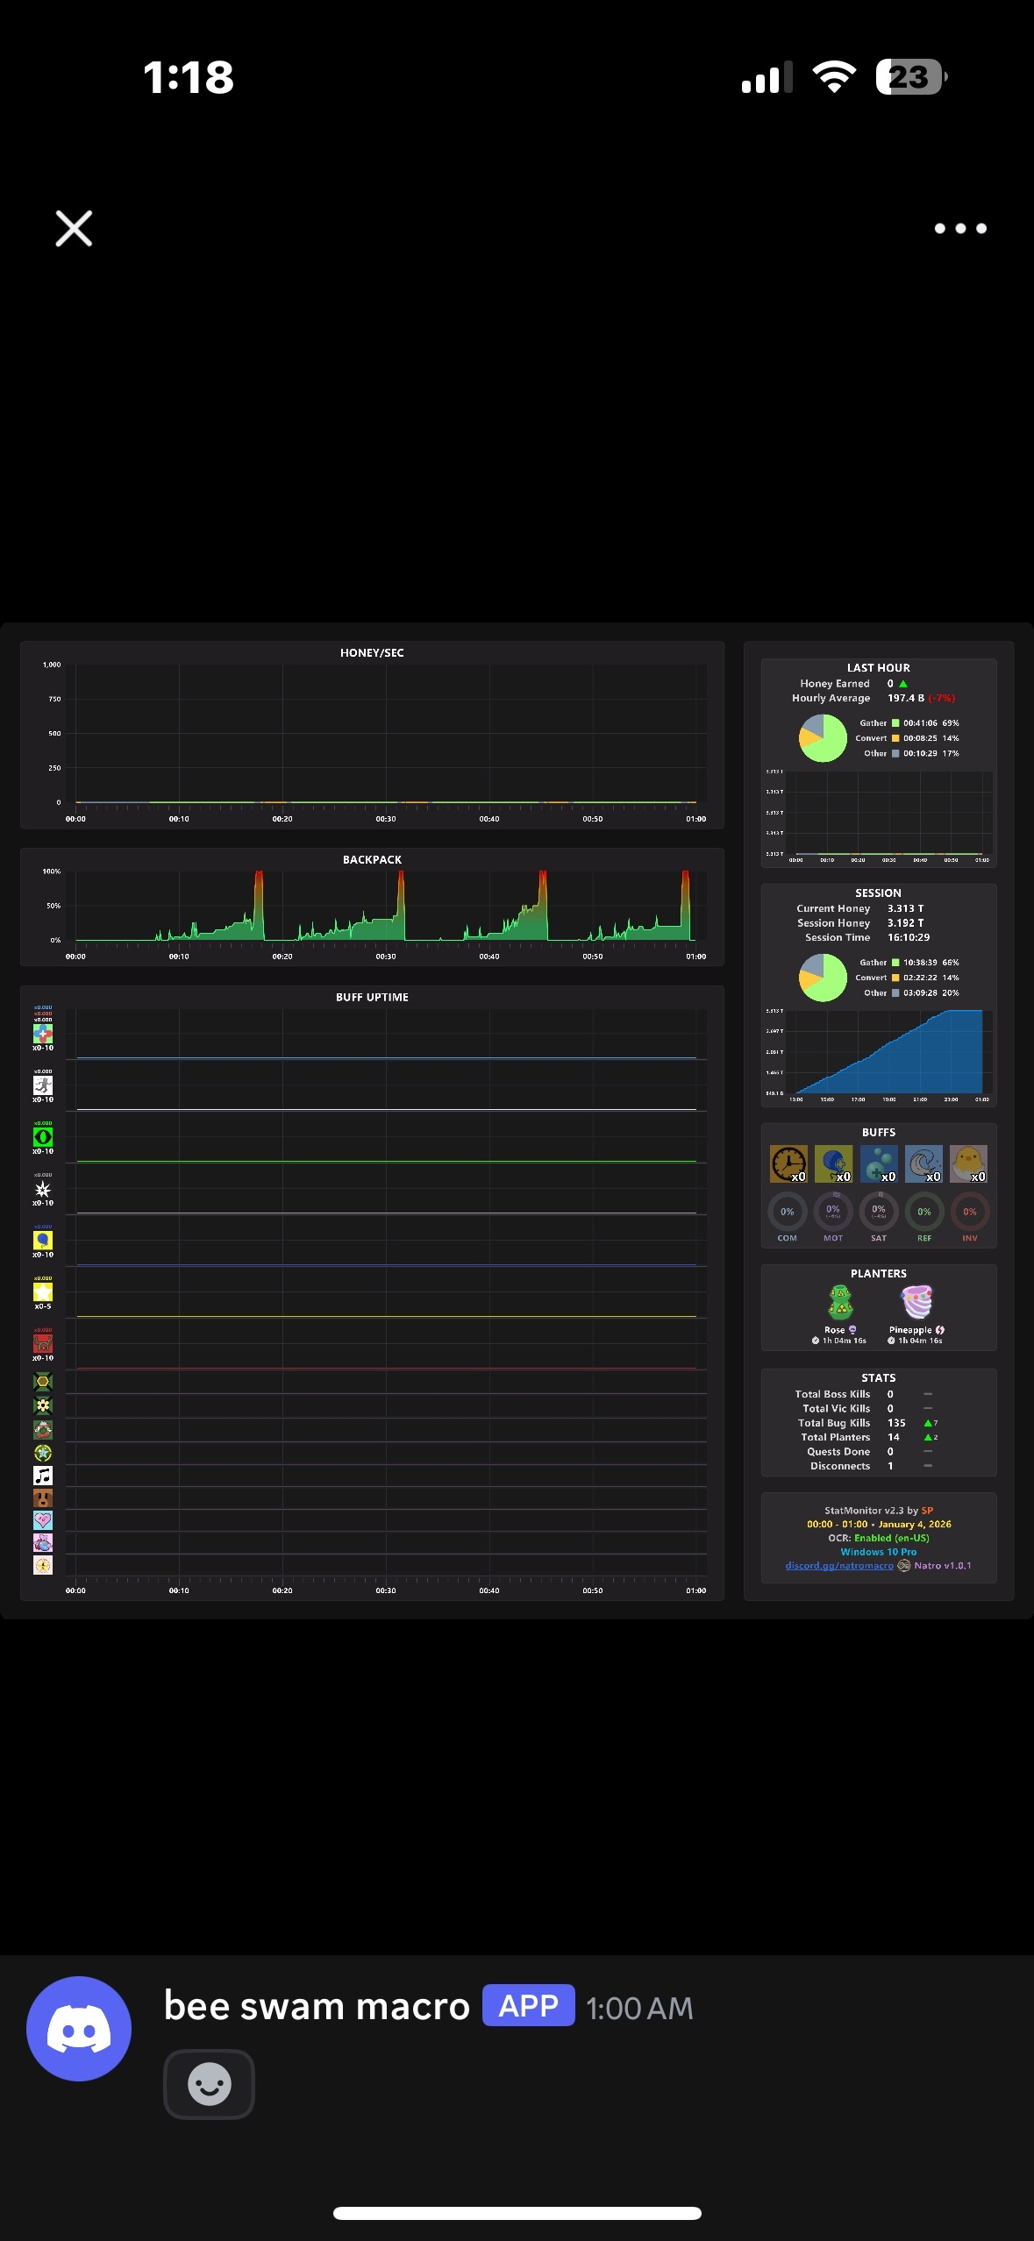Tap the add reaction smiley button
This screenshot has height=2241, width=1034.
(209, 2084)
